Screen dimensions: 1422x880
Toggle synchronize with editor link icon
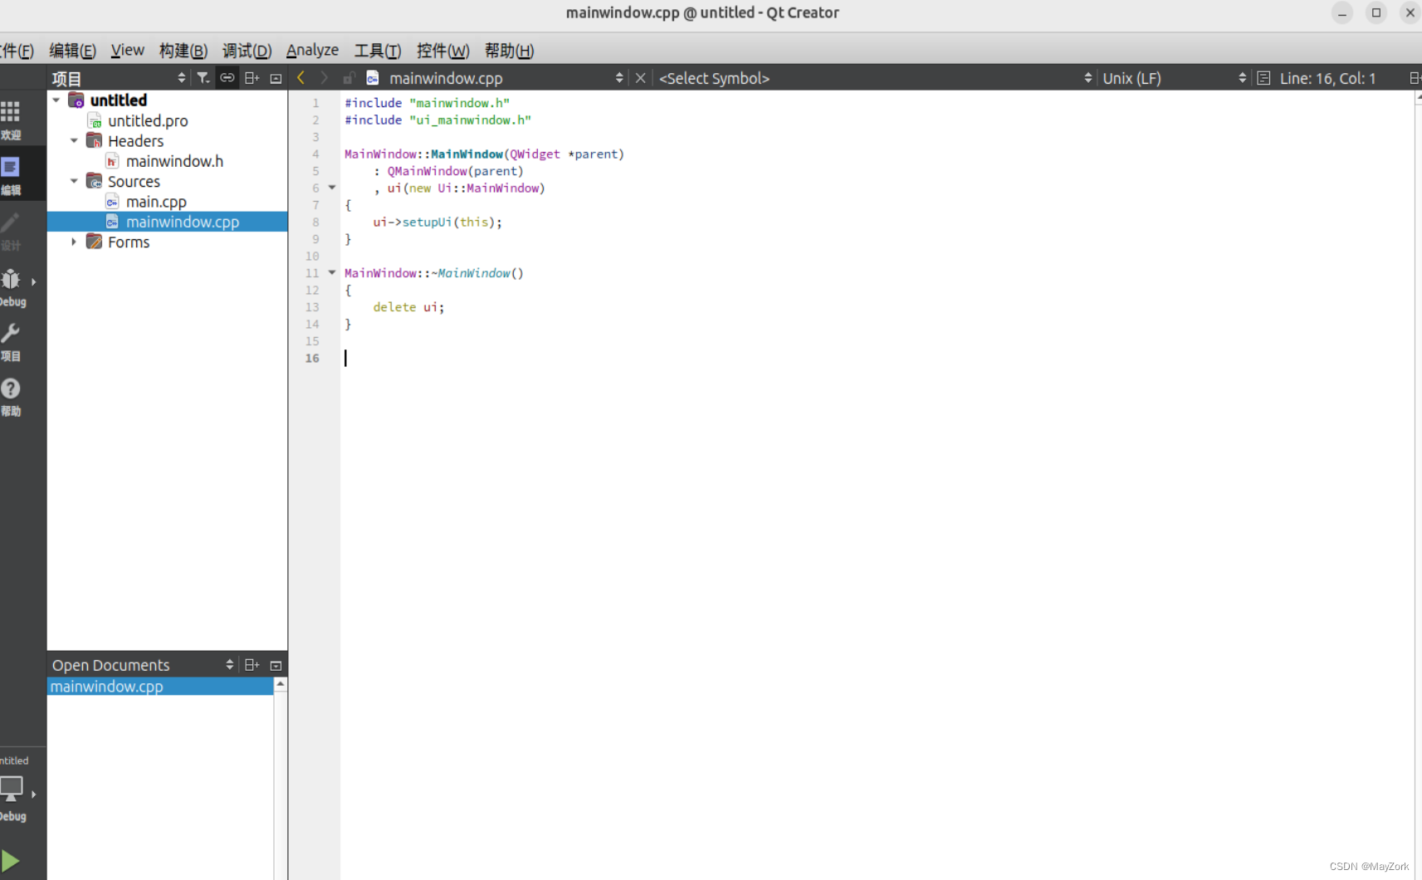pyautogui.click(x=227, y=78)
